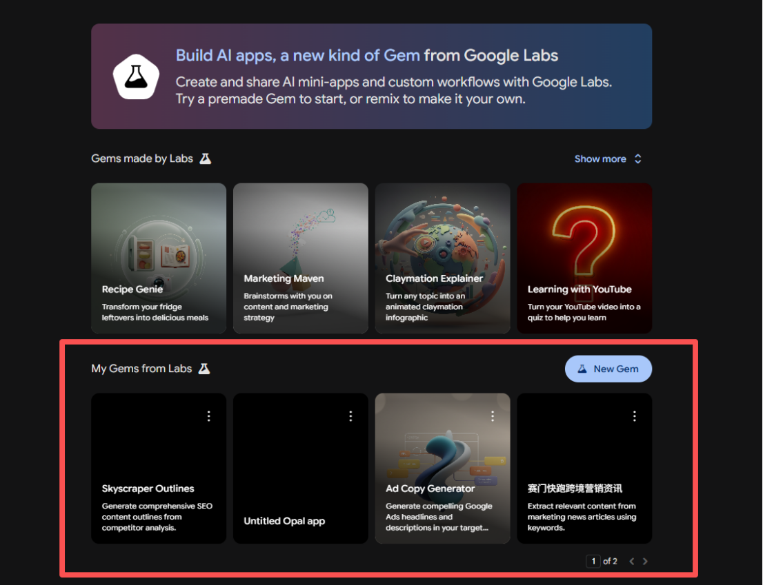Open the Marketing Maven gem
The width and height of the screenshot is (763, 585).
(301, 258)
